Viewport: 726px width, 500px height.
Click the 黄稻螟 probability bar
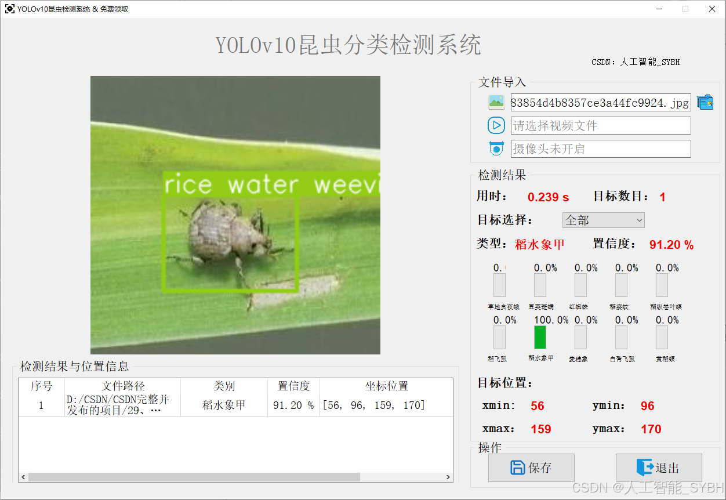pyautogui.click(x=662, y=338)
